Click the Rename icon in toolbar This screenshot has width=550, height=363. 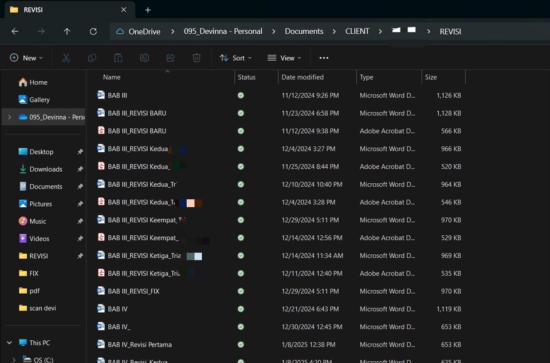[x=144, y=58]
